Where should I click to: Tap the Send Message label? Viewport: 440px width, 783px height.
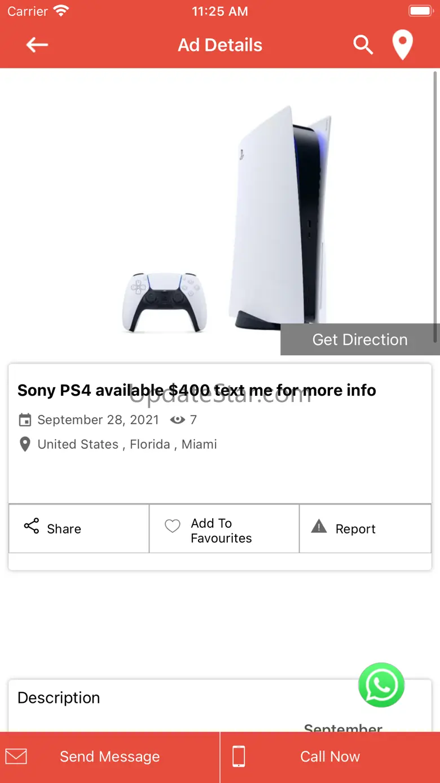(x=110, y=756)
